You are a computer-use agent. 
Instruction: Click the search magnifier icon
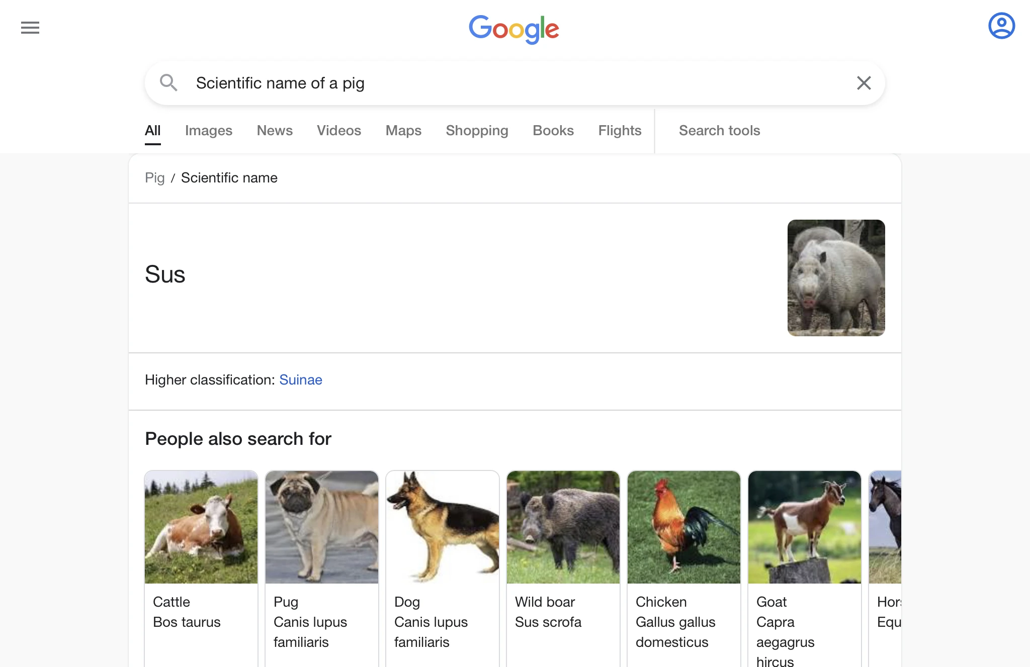coord(169,83)
